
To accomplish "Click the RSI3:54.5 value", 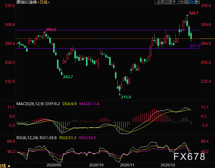I will point(87,138).
